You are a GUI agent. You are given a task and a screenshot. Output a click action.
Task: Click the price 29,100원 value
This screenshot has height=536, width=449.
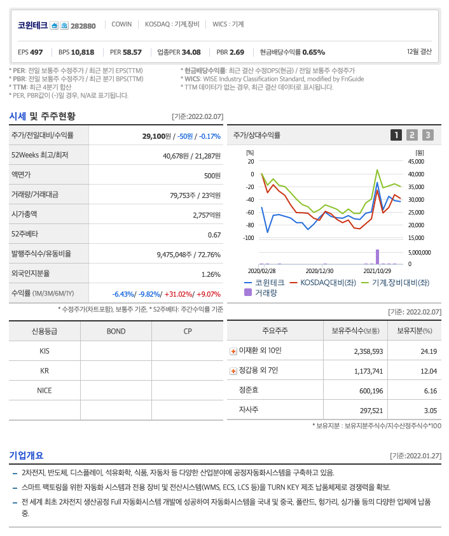point(156,136)
